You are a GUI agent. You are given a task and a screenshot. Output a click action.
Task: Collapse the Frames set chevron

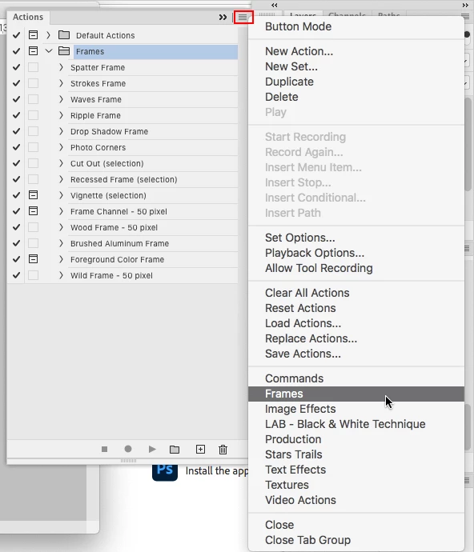(49, 51)
